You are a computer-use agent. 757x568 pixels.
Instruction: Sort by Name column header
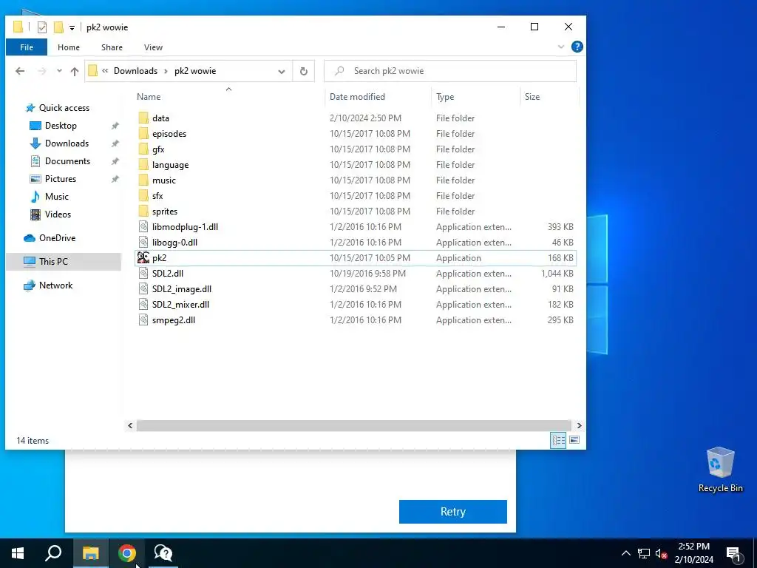pyautogui.click(x=148, y=97)
